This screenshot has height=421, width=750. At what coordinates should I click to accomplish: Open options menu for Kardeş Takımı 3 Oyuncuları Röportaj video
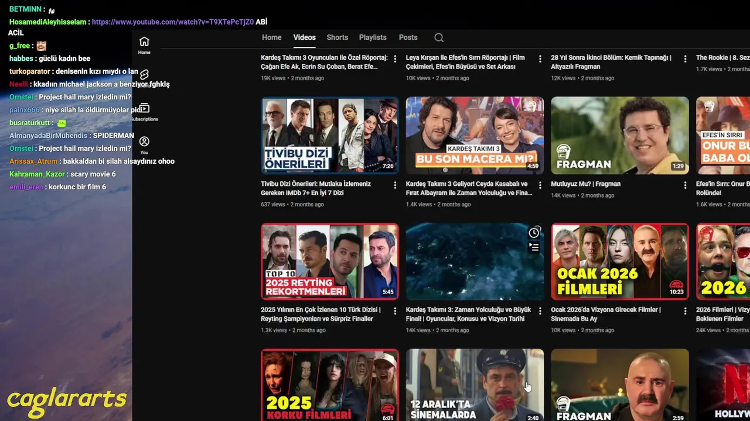395,59
